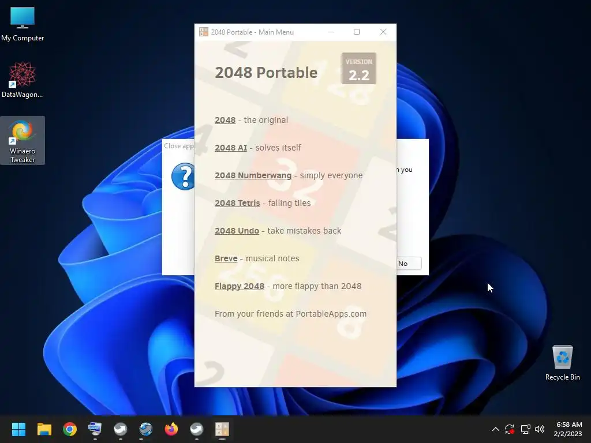The height and width of the screenshot is (443, 591).
Task: Open Google Chrome from the taskbar
Action: coord(70,429)
